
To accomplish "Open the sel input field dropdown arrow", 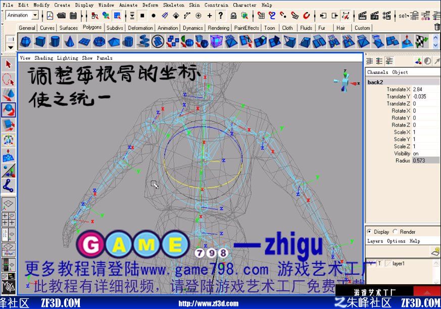I will 408,15.
